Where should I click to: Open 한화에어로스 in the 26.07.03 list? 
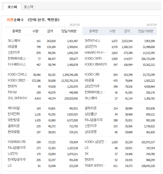[95, 92]
